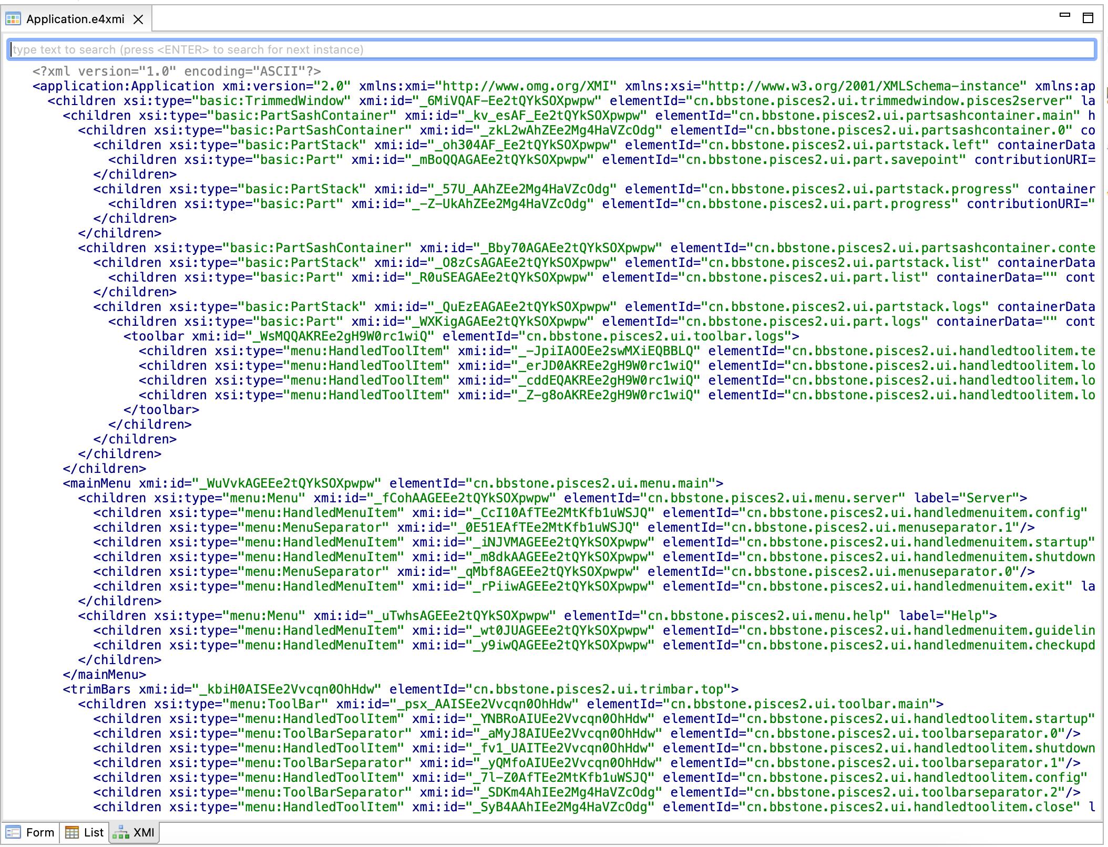Click the XMI tab tree icon
Image resolution: width=1108 pixels, height=847 pixels.
(x=121, y=832)
